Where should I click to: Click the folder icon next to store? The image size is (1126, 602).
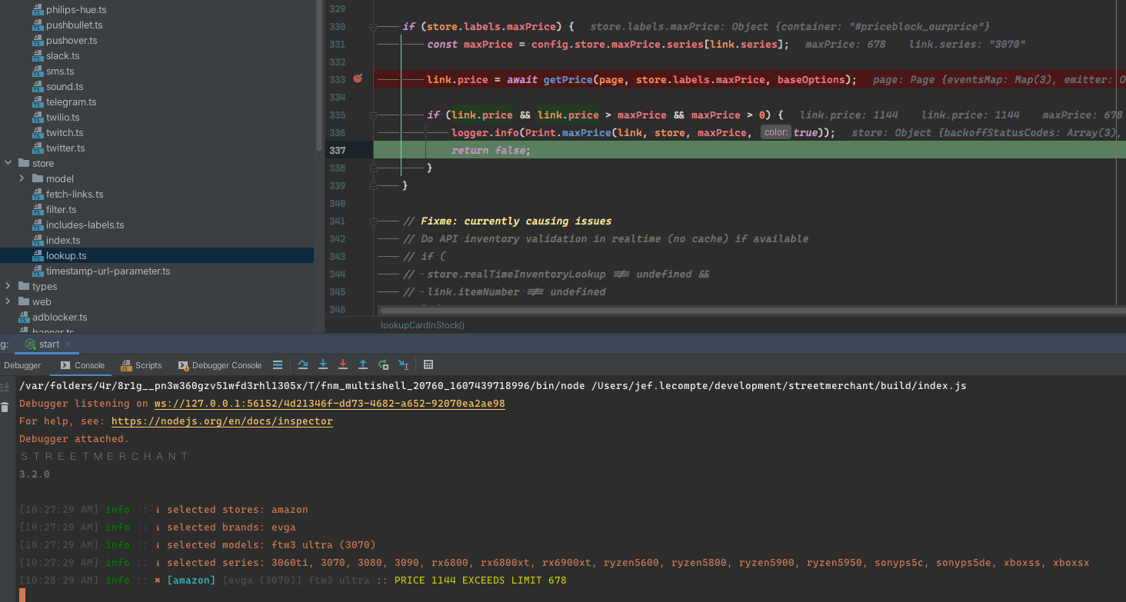(24, 163)
